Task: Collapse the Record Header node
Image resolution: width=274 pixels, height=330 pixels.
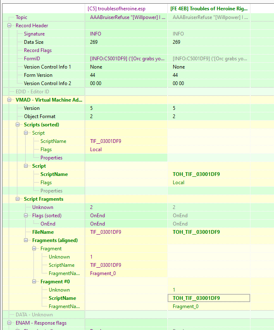Action: coord(9,26)
